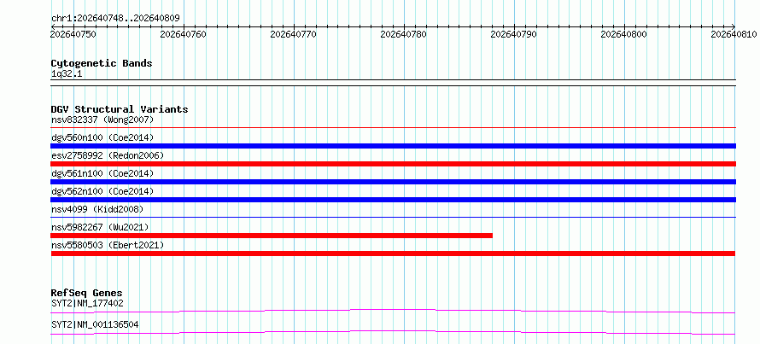Click the nsv4099 (Kidd2008) label
760x344 pixels.
97,209
